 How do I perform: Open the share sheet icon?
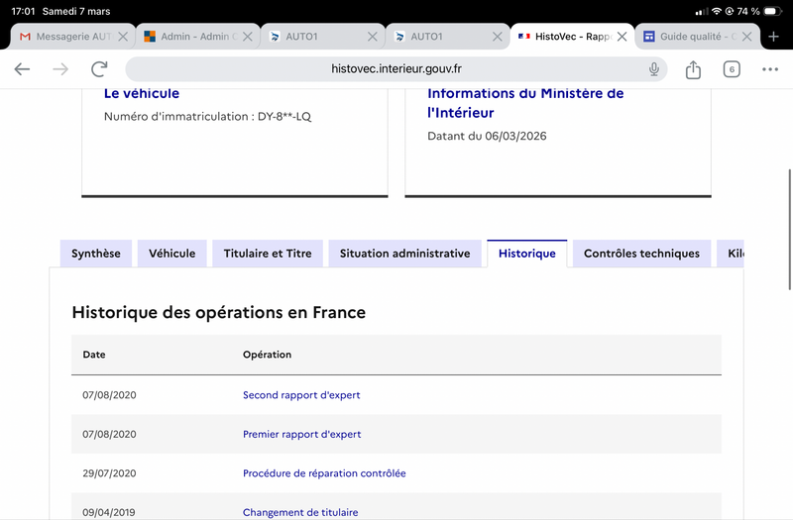coord(693,69)
